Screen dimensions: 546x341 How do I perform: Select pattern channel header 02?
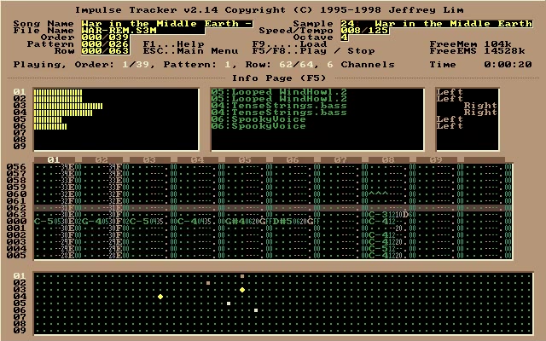point(102,160)
